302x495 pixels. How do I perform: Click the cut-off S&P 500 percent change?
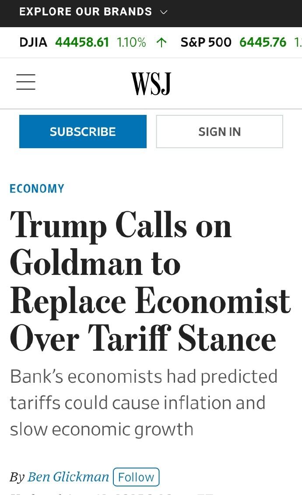pyautogui.click(x=298, y=43)
